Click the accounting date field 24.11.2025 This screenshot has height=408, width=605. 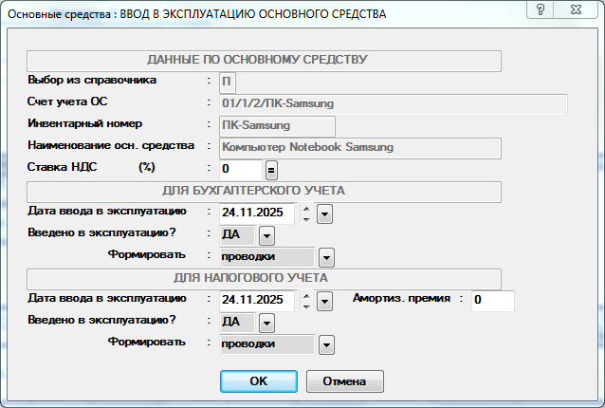[256, 213]
